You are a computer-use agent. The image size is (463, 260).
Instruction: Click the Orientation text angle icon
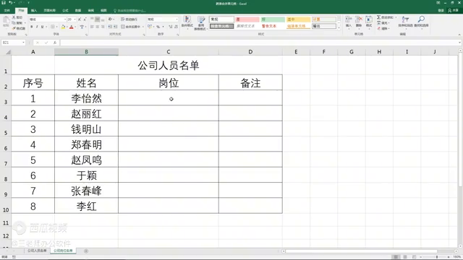(110, 19)
